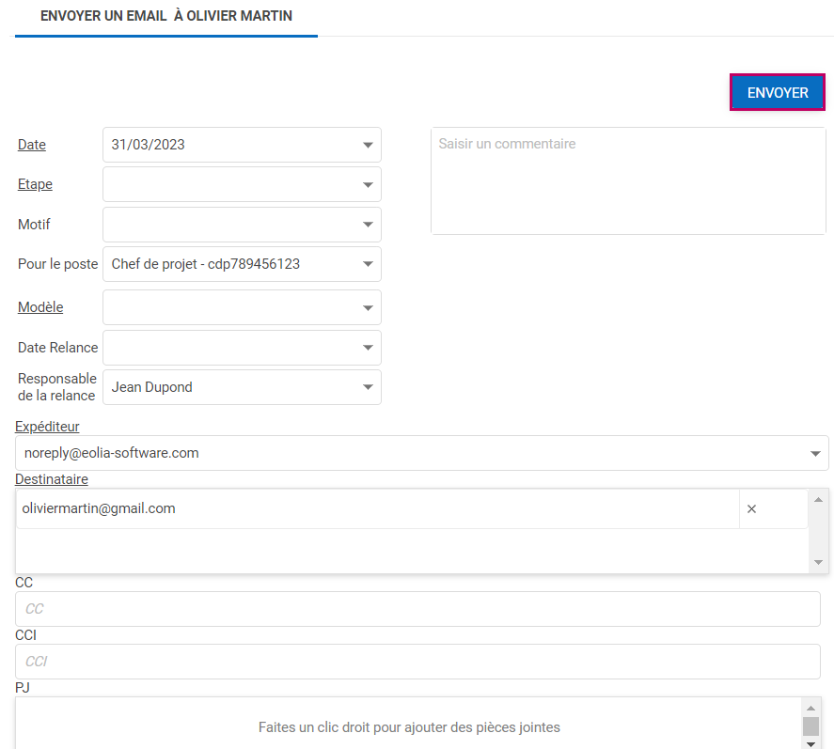Click the ENVOYER button
This screenshot has height=749, width=834.
pyautogui.click(x=777, y=93)
